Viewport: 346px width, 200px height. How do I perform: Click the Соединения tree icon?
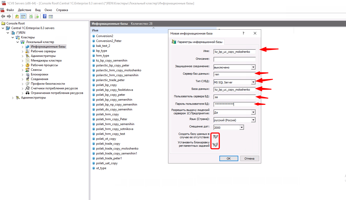(28, 79)
